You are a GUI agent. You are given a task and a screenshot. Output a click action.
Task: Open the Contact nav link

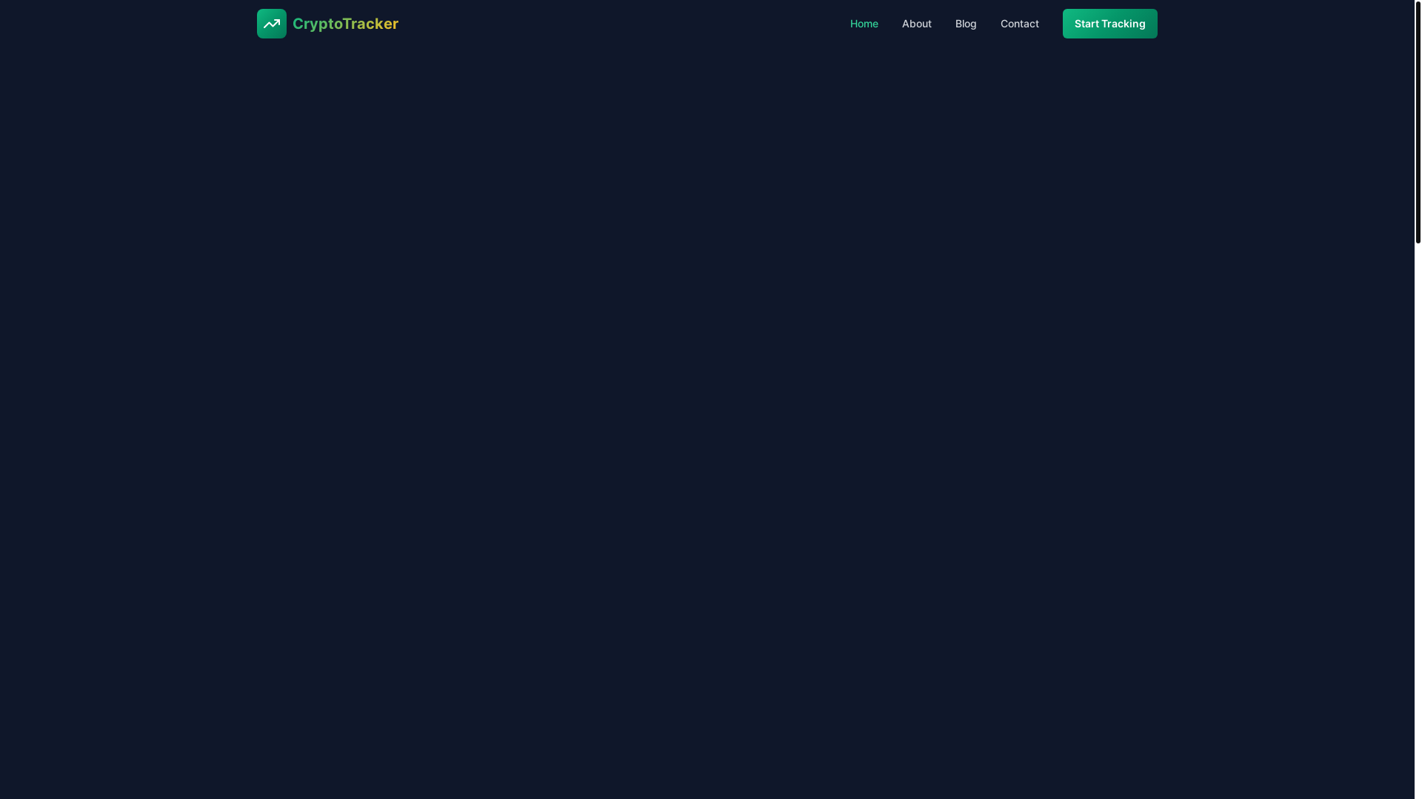tap(1019, 24)
